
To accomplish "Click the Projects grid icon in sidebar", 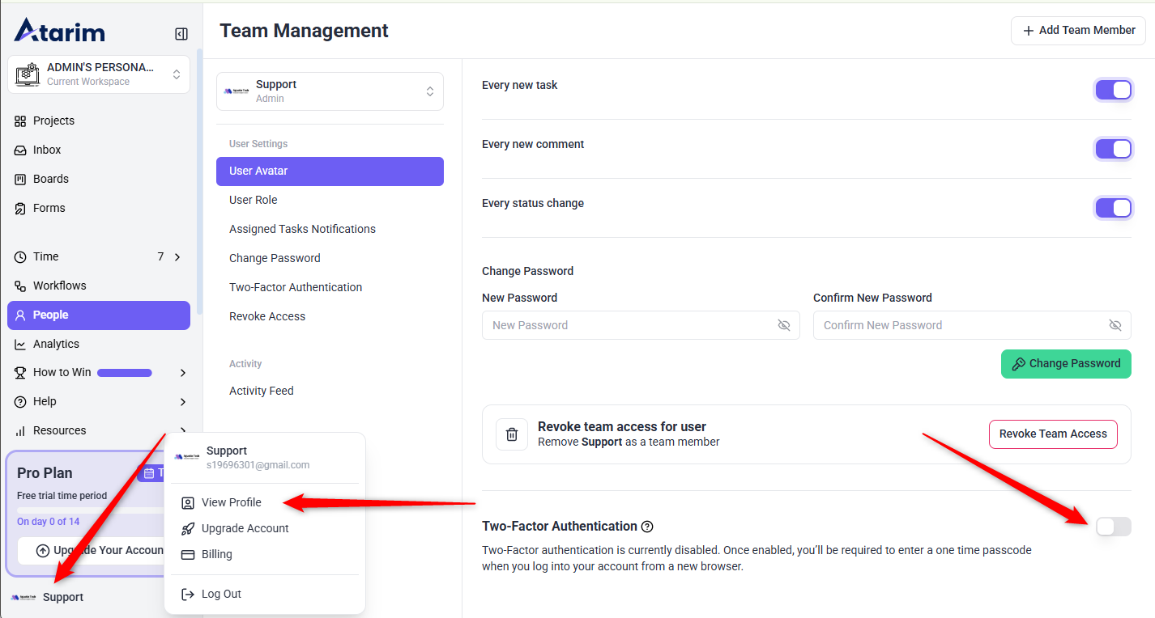I will (x=20, y=121).
